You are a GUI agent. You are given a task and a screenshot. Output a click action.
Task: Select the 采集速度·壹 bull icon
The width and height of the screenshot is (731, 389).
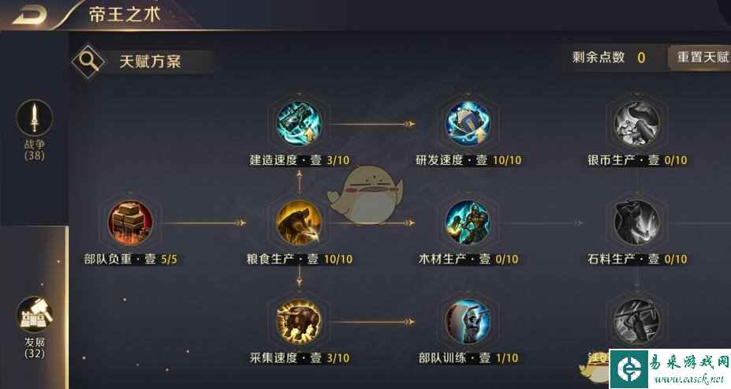coord(299,322)
